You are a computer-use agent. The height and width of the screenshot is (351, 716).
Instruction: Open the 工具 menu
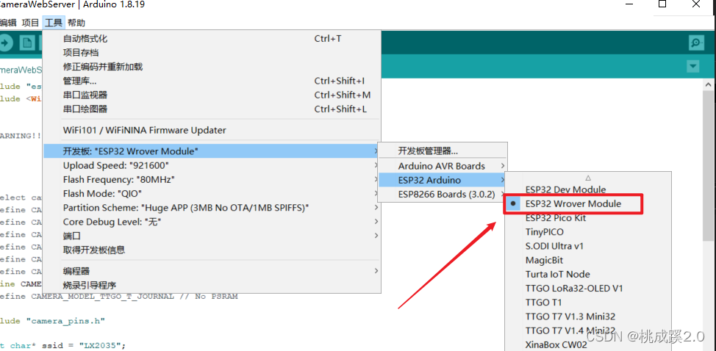coord(54,23)
